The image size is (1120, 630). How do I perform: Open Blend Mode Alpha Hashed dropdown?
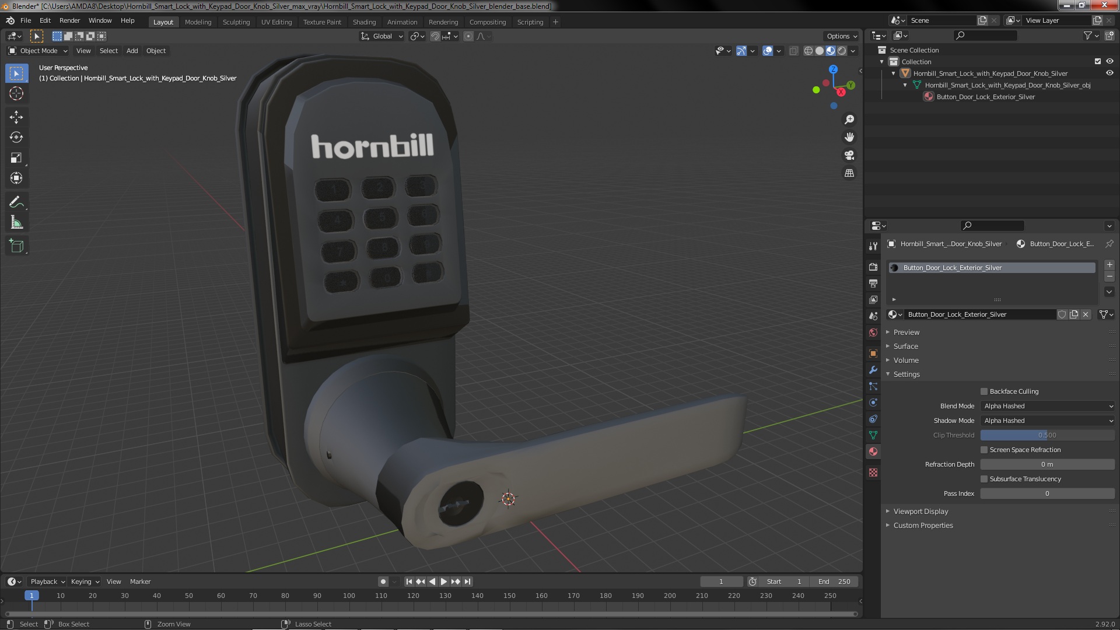click(x=1048, y=406)
